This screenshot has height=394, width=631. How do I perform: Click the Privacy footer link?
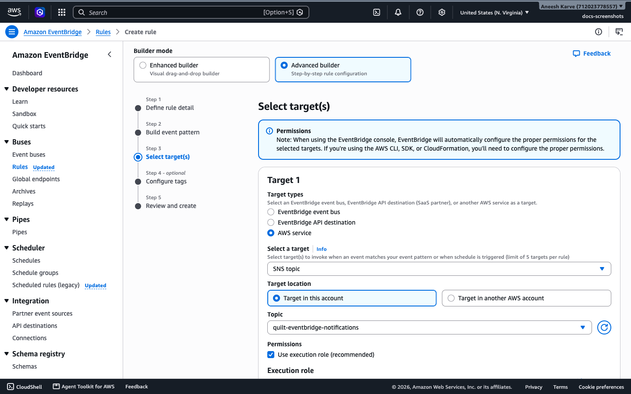click(x=534, y=387)
